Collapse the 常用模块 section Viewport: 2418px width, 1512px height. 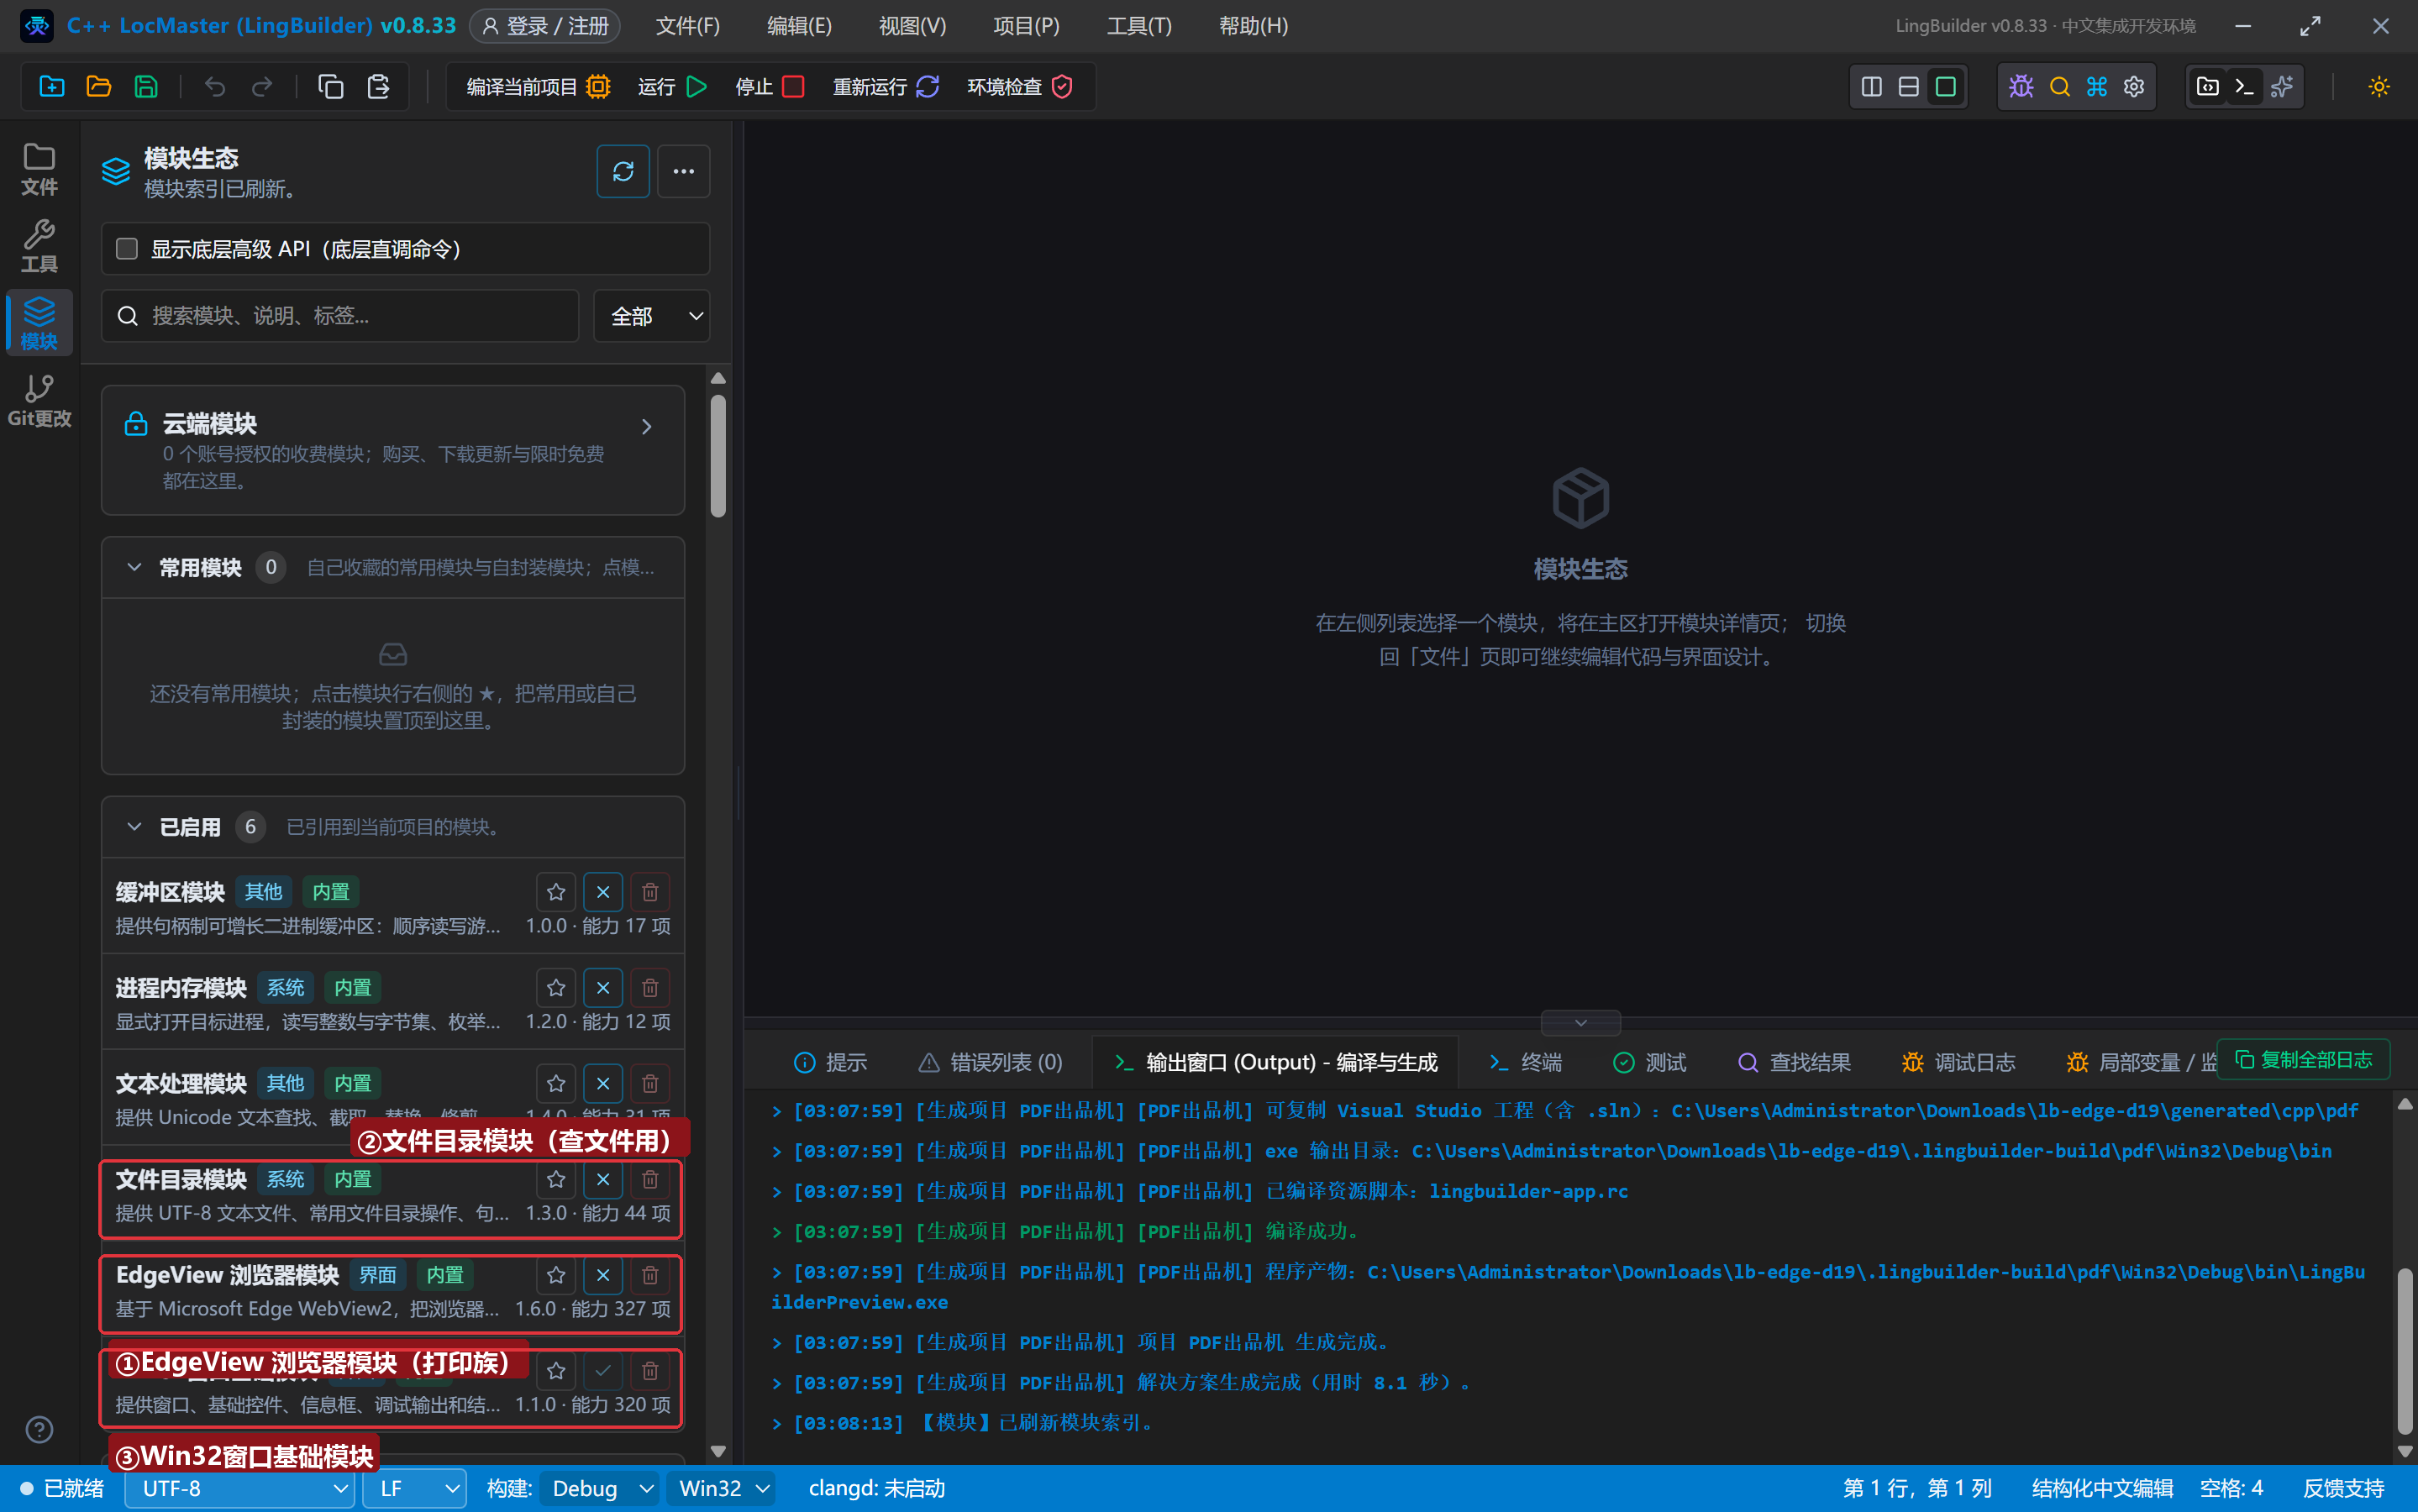(134, 568)
